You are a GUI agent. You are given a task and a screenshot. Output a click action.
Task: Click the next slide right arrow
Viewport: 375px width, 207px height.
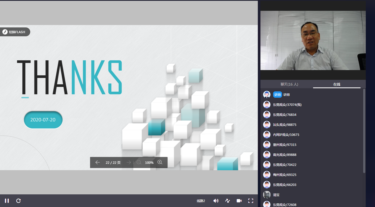coord(129,162)
